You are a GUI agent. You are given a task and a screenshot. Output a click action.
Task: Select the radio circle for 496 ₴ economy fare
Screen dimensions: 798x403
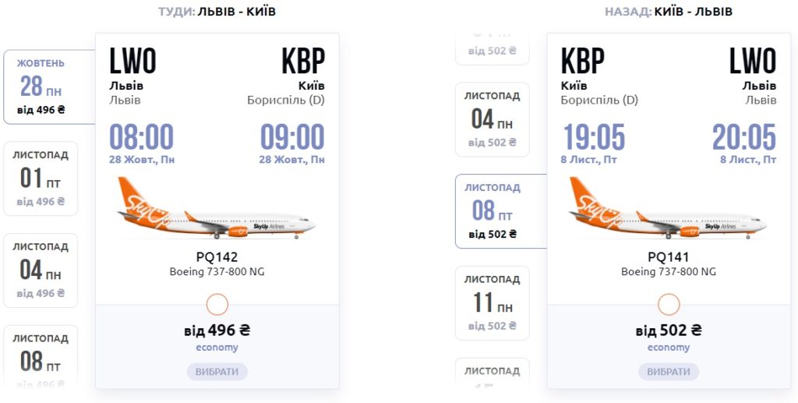pos(217,304)
